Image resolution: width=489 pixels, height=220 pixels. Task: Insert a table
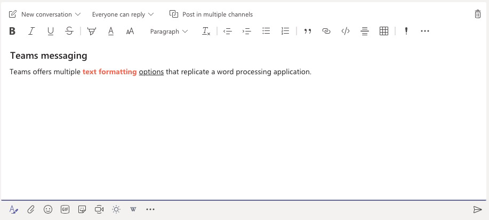384,31
